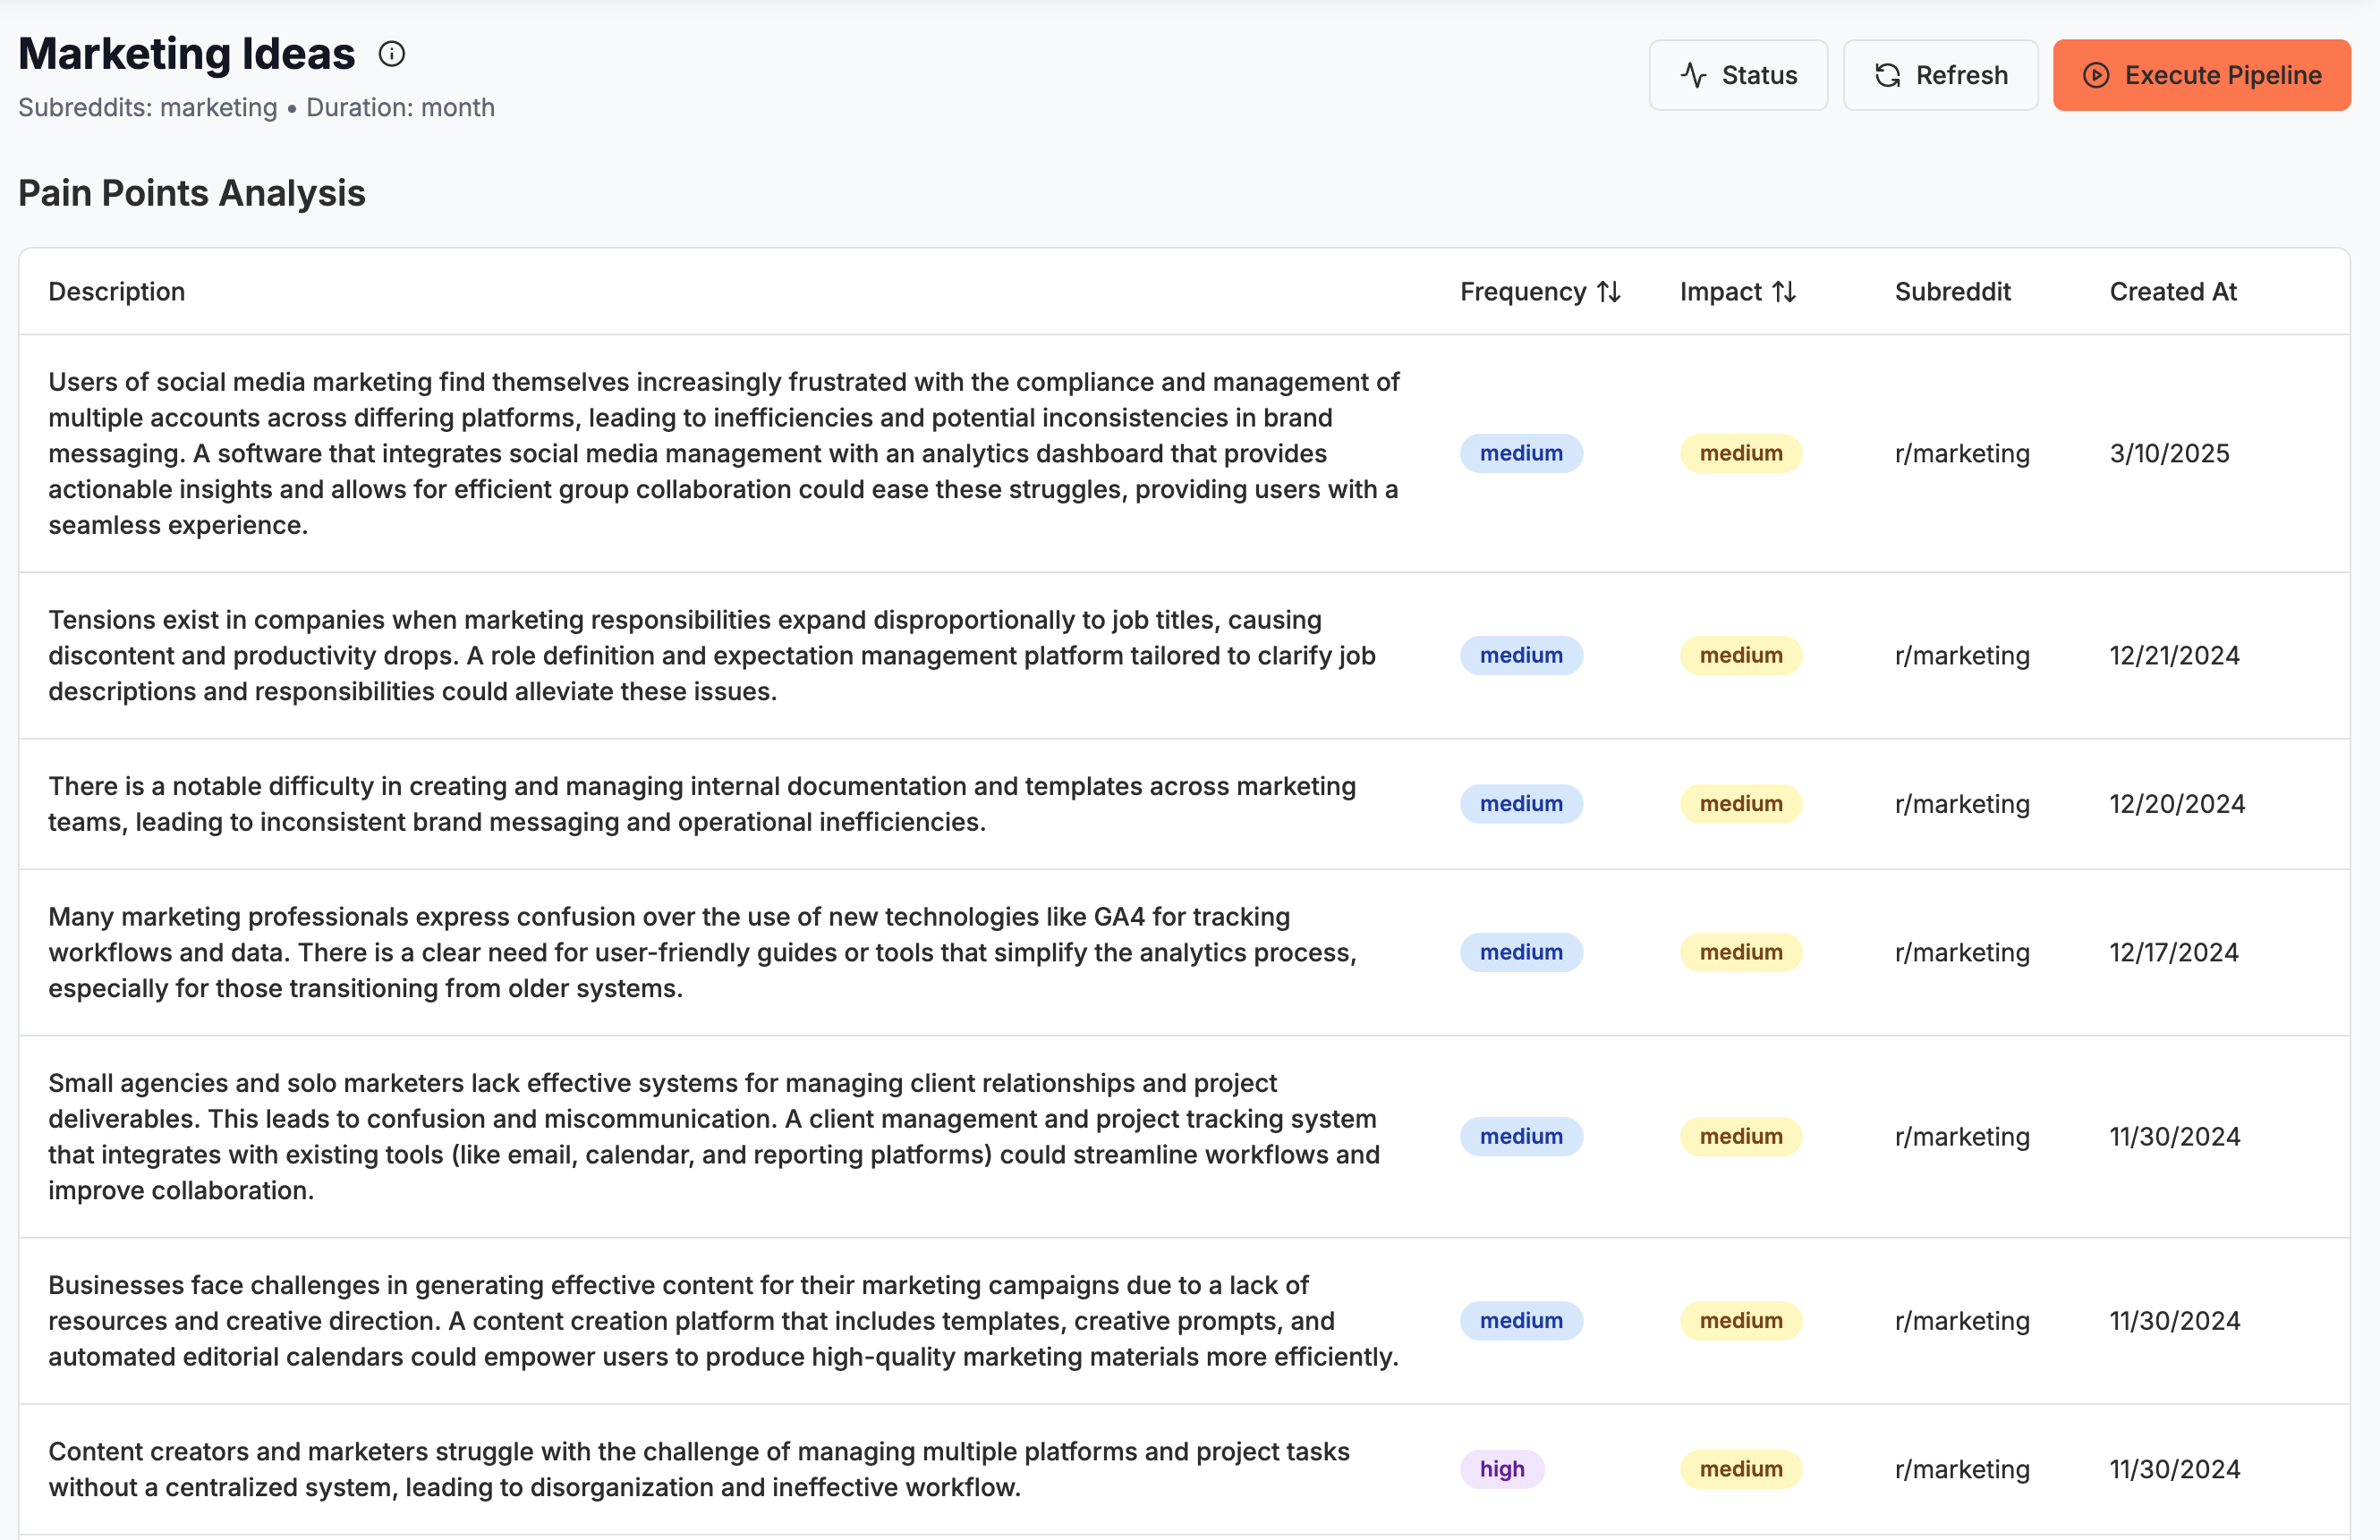This screenshot has width=2380, height=1540.
Task: Click the Subreddit column header
Action: (1952, 292)
